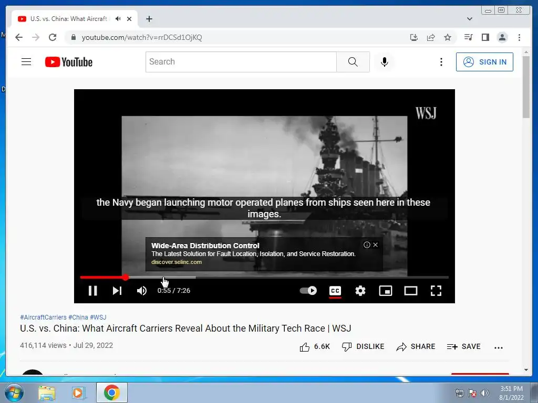
Task: Open a new browser tab
Action: point(149,19)
